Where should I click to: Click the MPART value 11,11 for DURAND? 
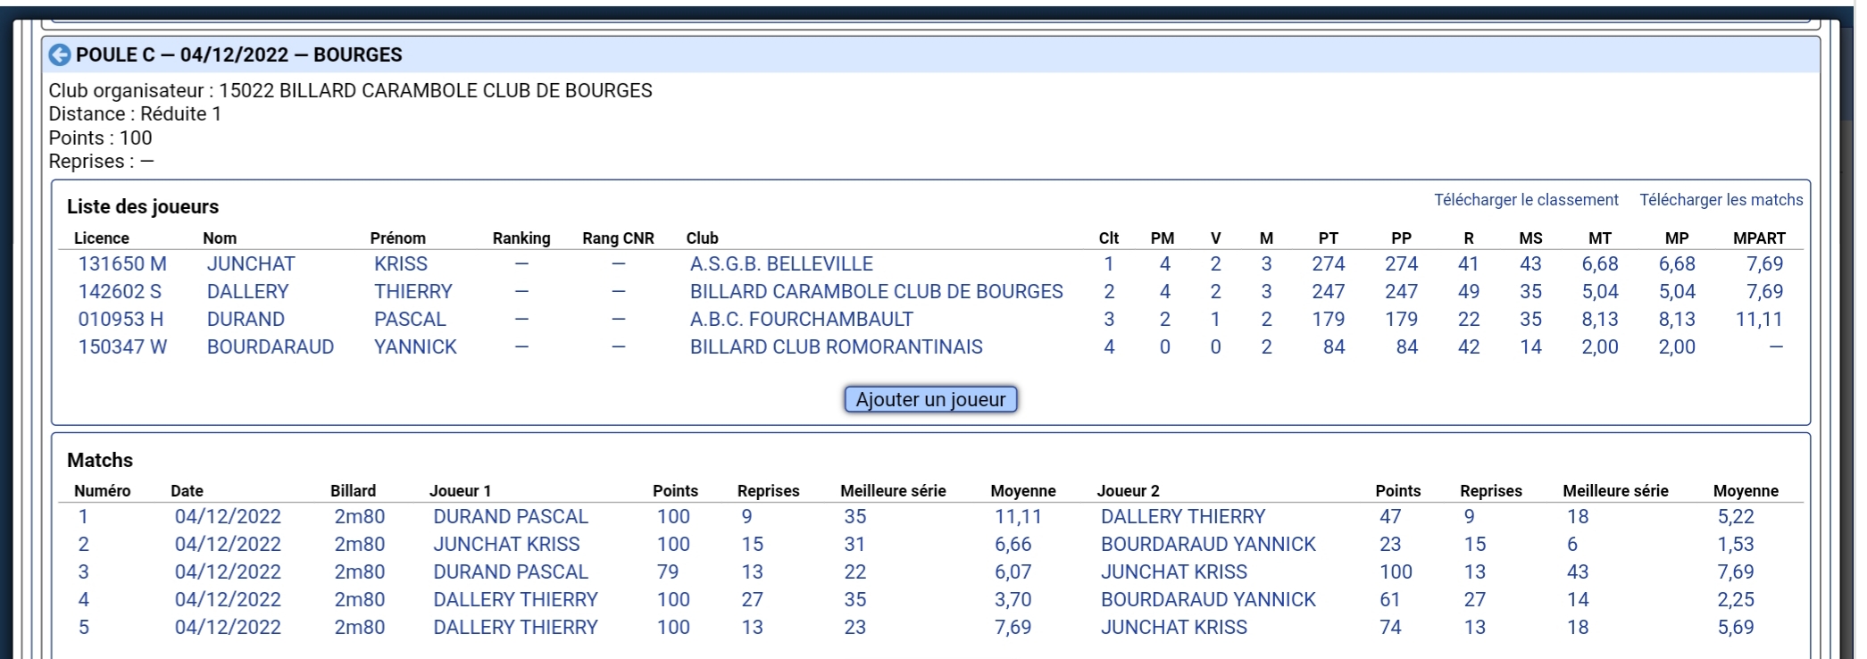coord(1759,320)
